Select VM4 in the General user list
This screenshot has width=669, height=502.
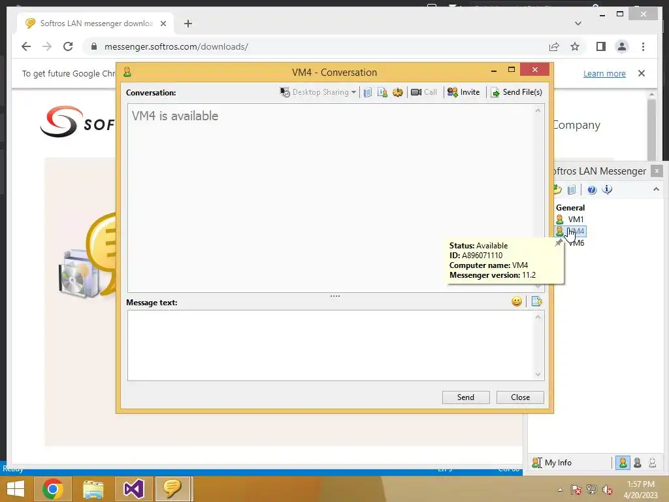coord(570,231)
